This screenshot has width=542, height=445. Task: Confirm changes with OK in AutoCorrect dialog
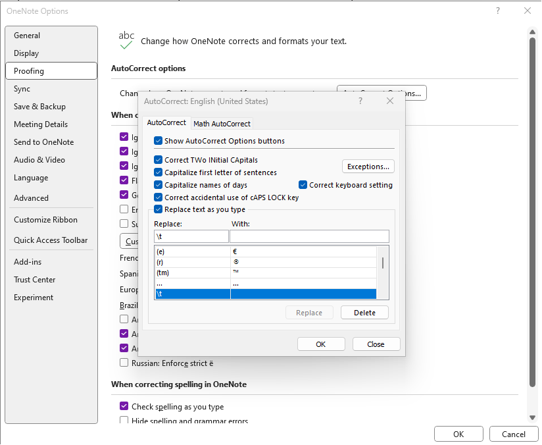tap(321, 344)
